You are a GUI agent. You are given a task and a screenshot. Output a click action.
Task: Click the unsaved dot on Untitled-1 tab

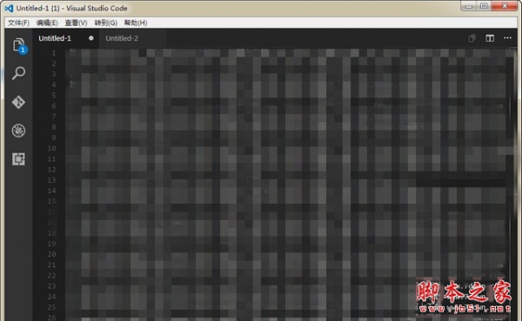[90, 38]
